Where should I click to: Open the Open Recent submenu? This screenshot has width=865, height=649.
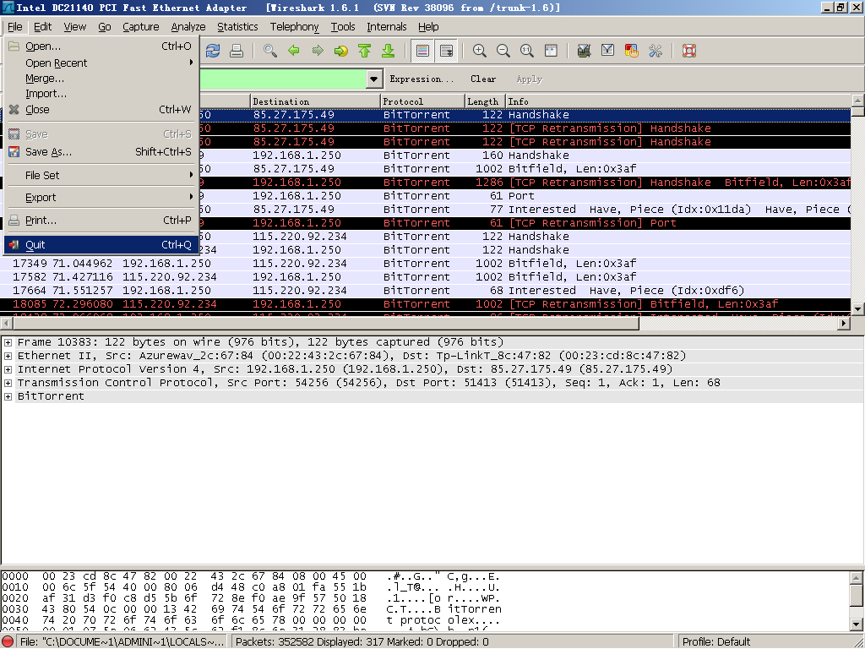pyautogui.click(x=101, y=63)
